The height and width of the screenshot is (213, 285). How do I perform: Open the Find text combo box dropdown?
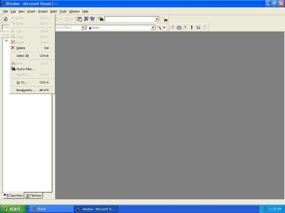coord(157,19)
